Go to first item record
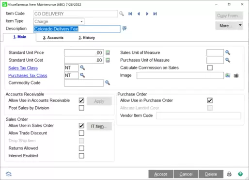This screenshot has width=249, height=180. (130, 14)
